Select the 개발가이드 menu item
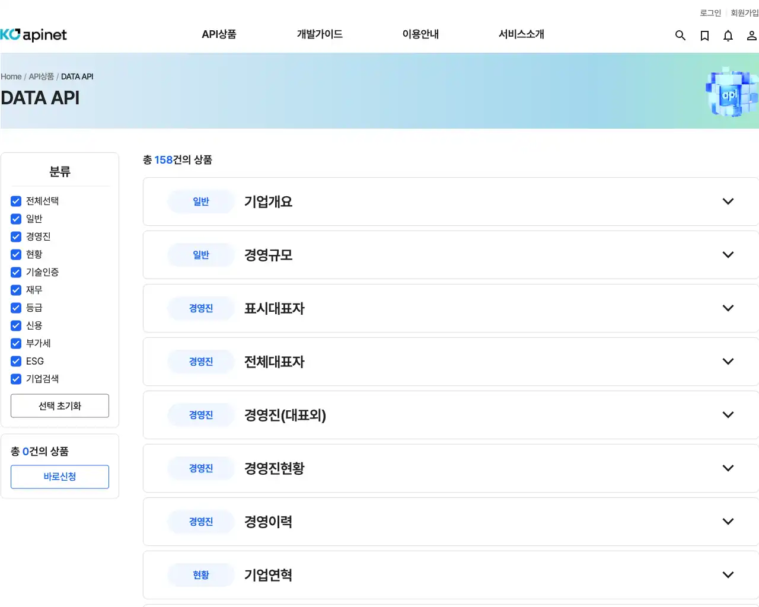This screenshot has height=607, width=759. 319,34
